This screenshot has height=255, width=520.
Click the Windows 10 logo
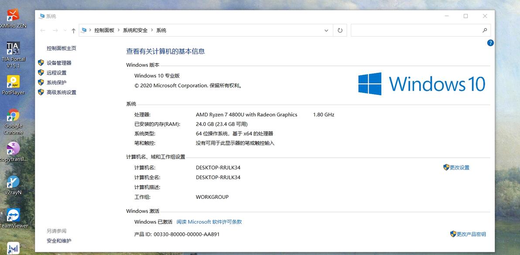coord(421,84)
